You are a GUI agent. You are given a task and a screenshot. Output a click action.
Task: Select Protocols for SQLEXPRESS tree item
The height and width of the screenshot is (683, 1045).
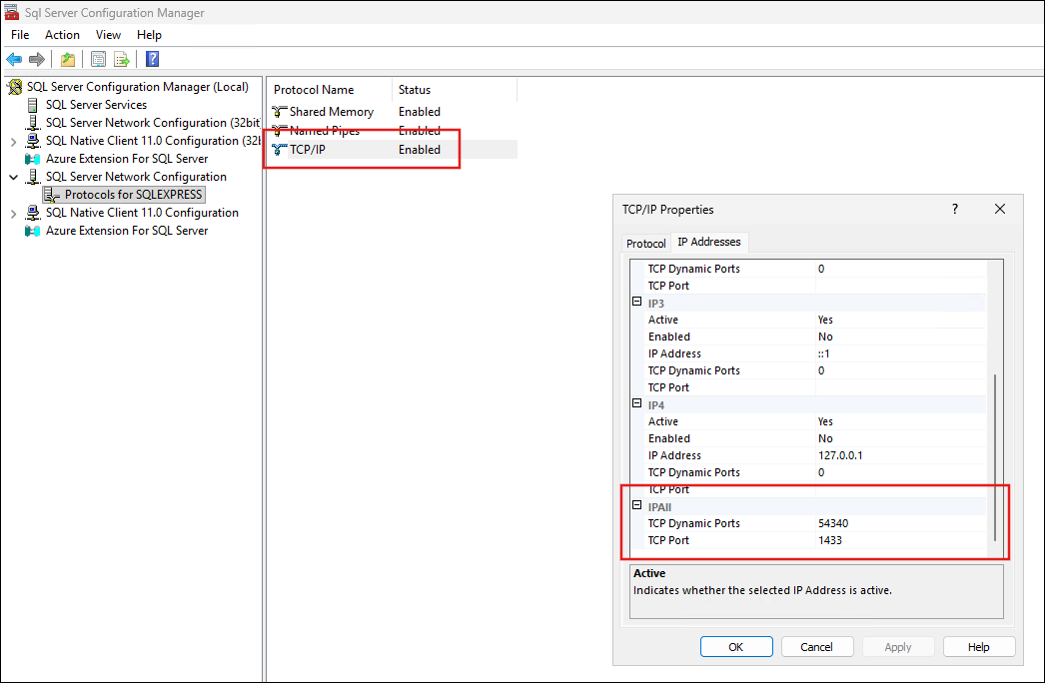tap(133, 195)
